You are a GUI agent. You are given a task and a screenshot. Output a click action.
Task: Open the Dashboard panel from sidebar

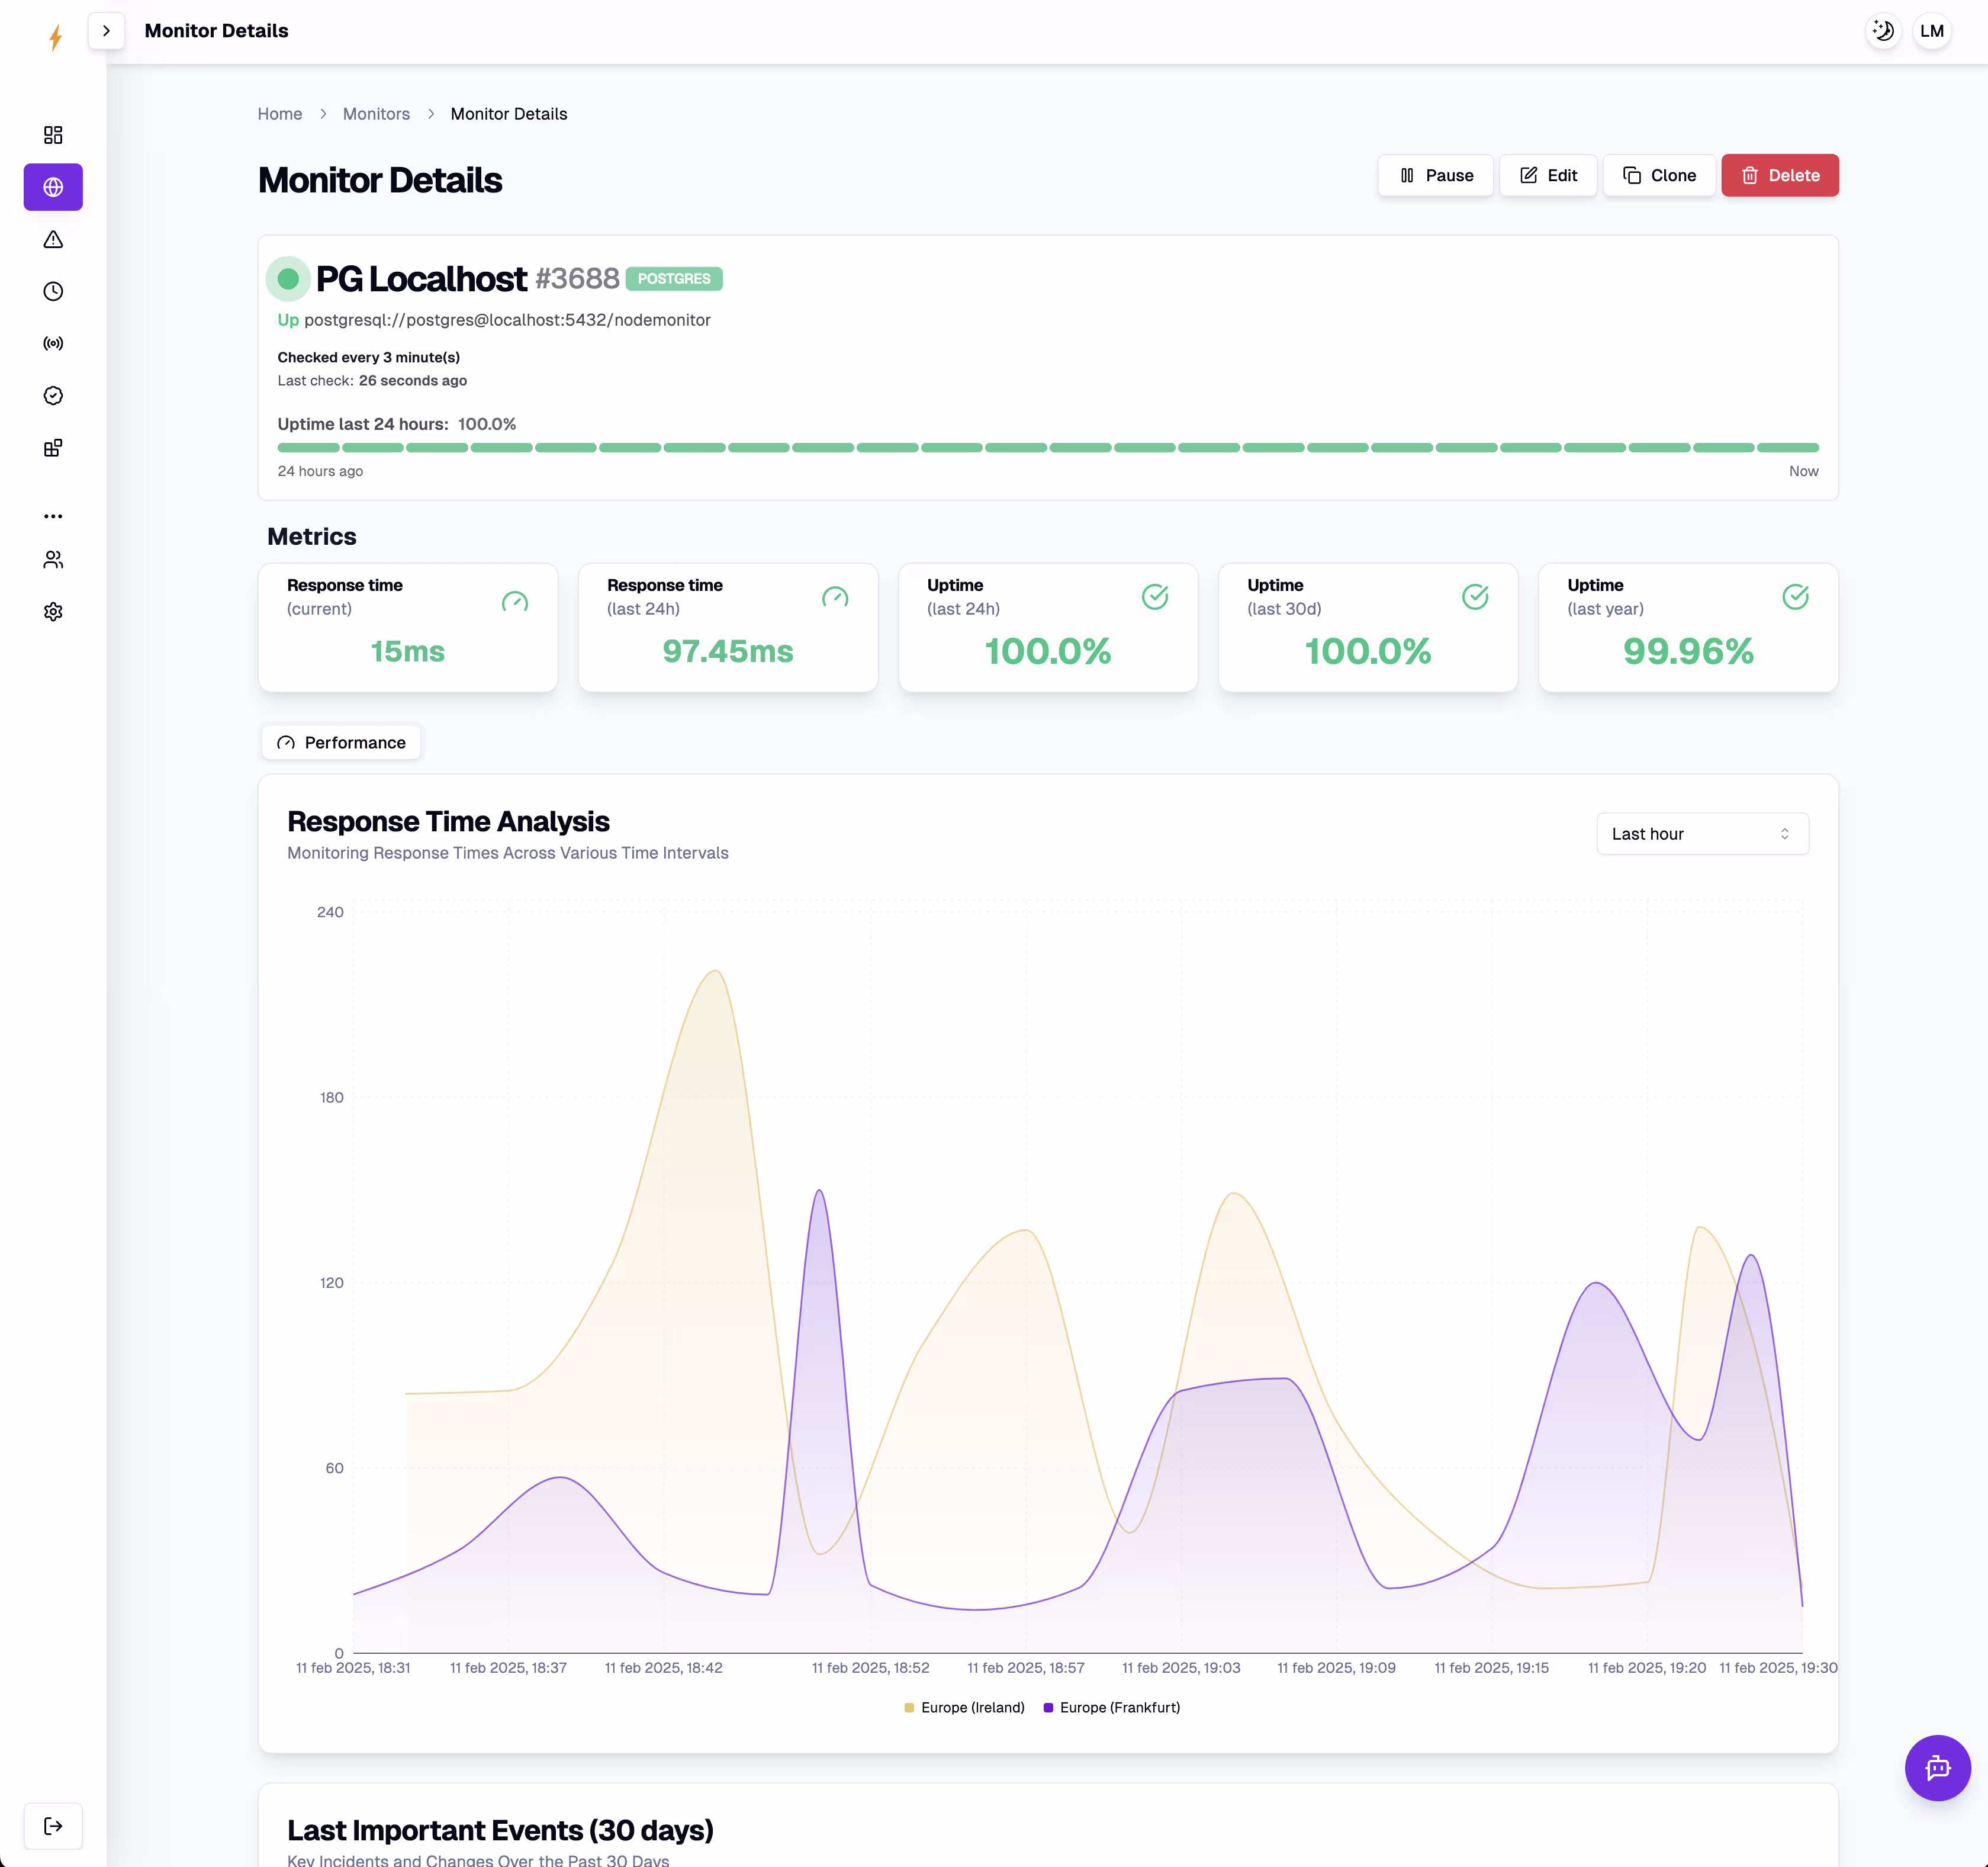pos(52,135)
